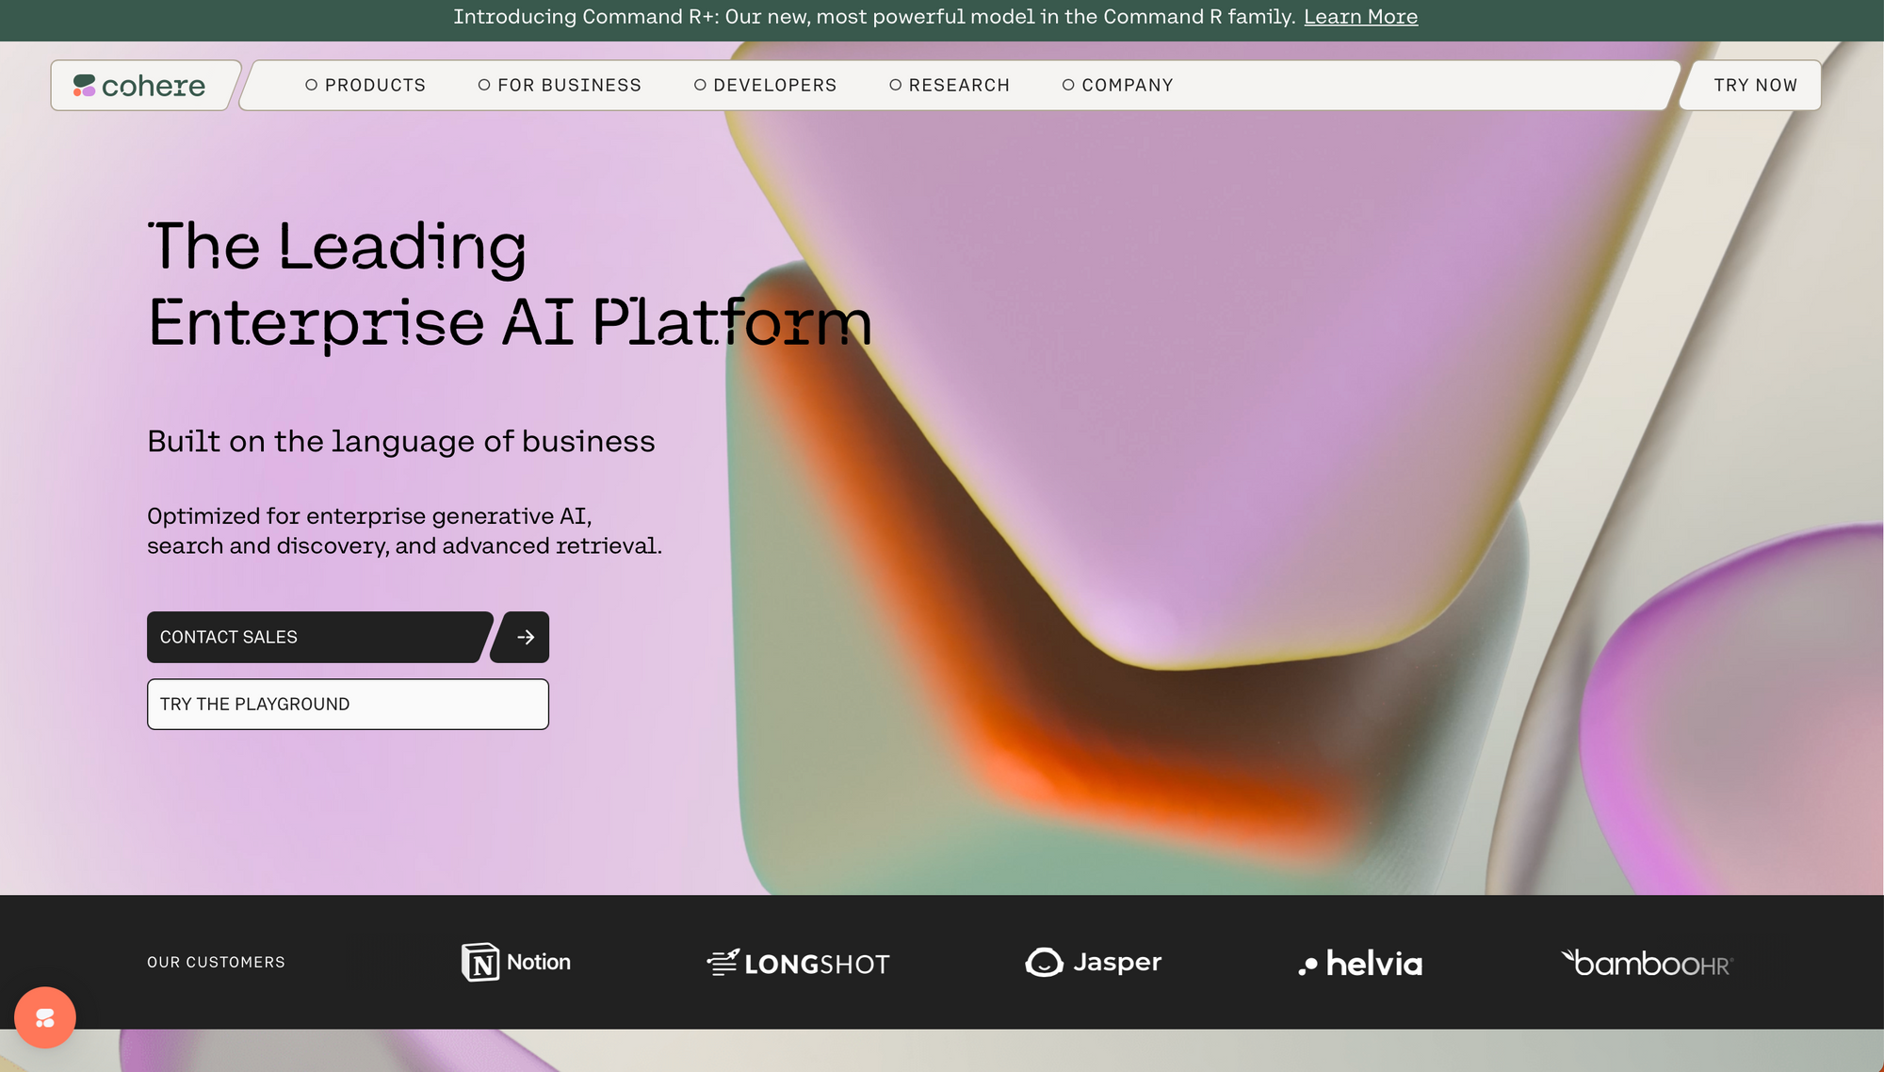
Task: Click the TRY THE PLAYGROUND button
Action: [x=348, y=704]
